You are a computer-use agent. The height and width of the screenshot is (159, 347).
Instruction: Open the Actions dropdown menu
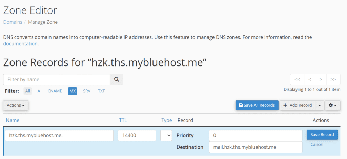point(16,105)
